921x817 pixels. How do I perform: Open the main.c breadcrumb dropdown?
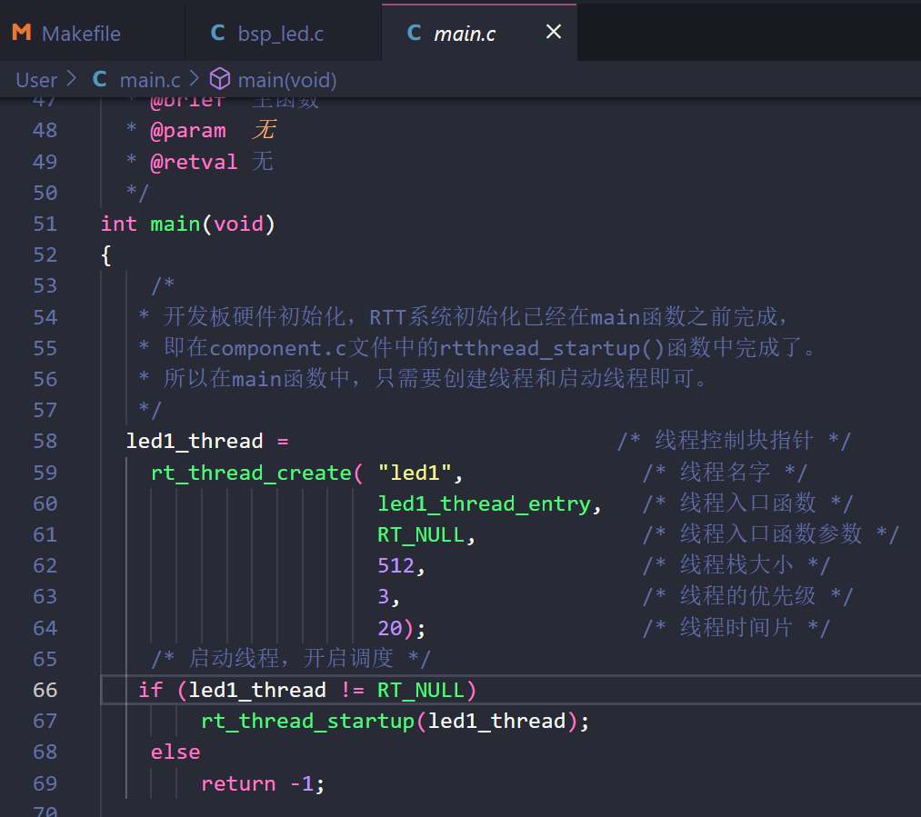pos(150,80)
